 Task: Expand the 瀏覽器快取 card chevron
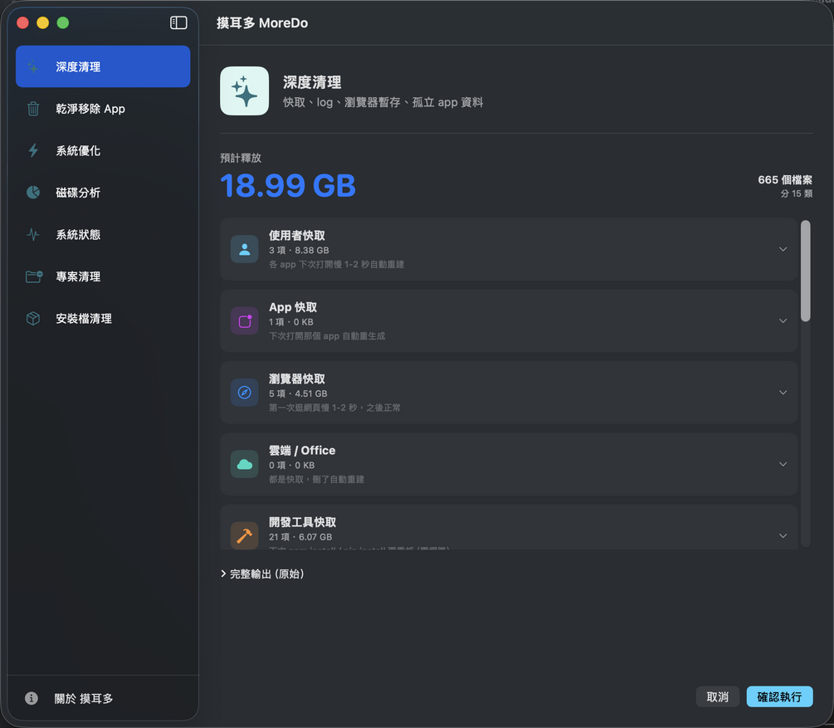[783, 392]
